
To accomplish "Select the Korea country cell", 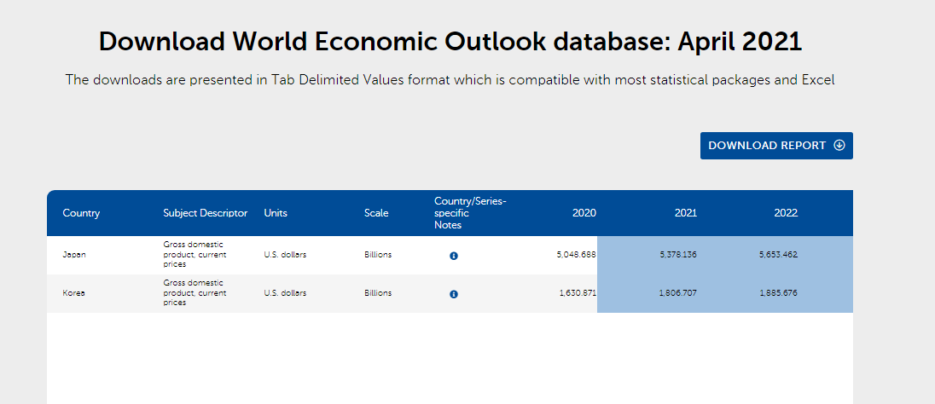I will (73, 293).
